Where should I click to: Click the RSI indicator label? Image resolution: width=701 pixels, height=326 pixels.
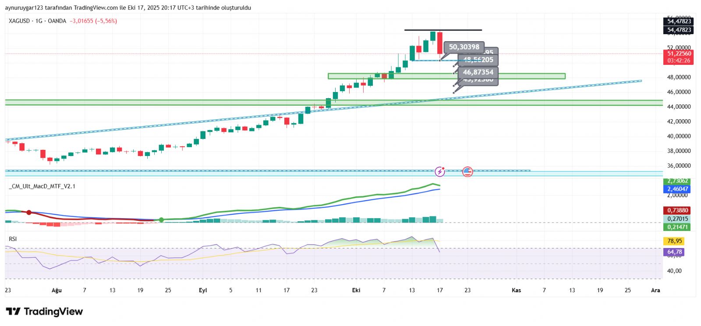(x=13, y=239)
